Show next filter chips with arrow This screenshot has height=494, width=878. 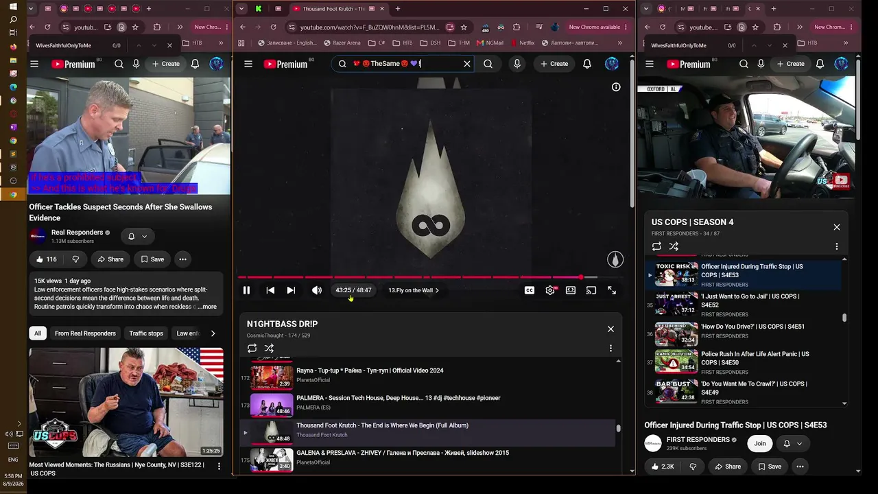(213, 333)
